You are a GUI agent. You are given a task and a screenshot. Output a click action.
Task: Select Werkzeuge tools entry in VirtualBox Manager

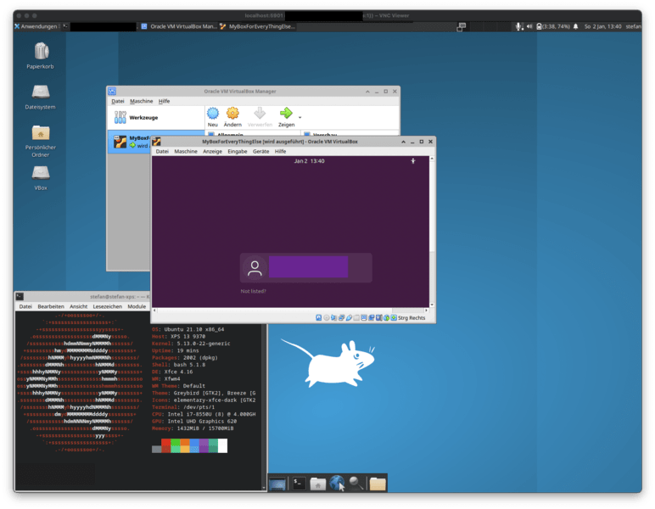[x=156, y=118]
